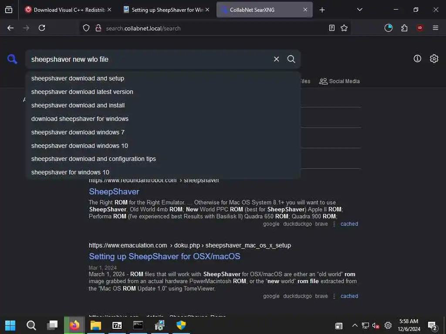Open tracking protection shield icon
Image resolution: width=446 pixels, height=334 pixels.
86,28
